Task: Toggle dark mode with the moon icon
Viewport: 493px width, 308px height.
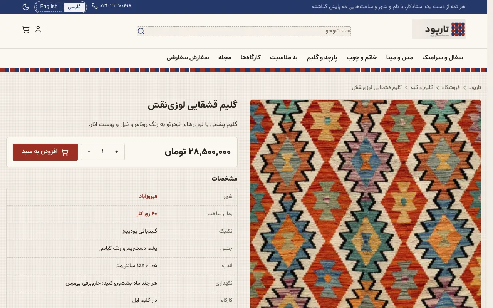Action: 26,7
